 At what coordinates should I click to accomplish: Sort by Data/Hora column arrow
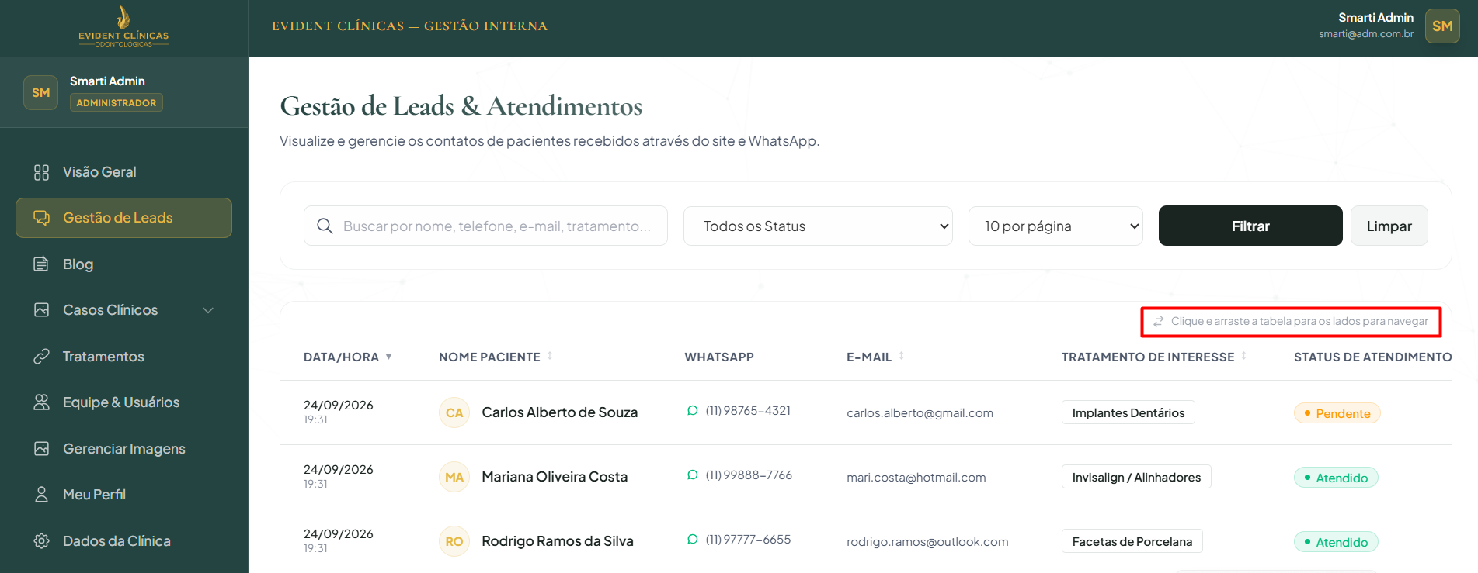(389, 357)
